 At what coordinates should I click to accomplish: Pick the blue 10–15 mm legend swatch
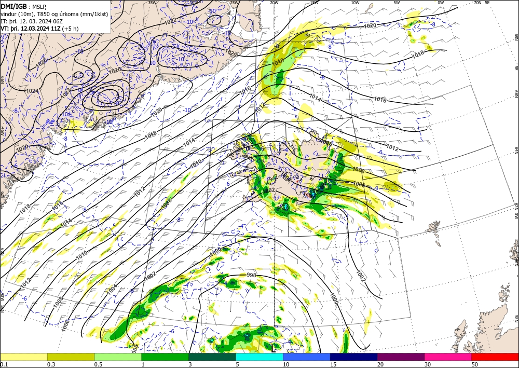[x=307, y=357]
